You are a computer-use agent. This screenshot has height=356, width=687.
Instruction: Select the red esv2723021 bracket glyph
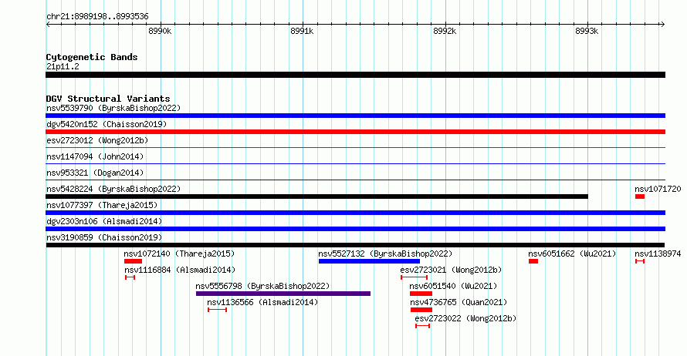pos(414,277)
